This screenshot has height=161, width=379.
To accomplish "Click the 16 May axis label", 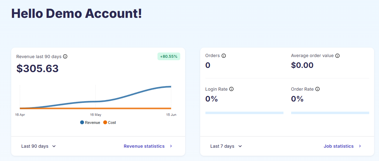I will (96, 115).
